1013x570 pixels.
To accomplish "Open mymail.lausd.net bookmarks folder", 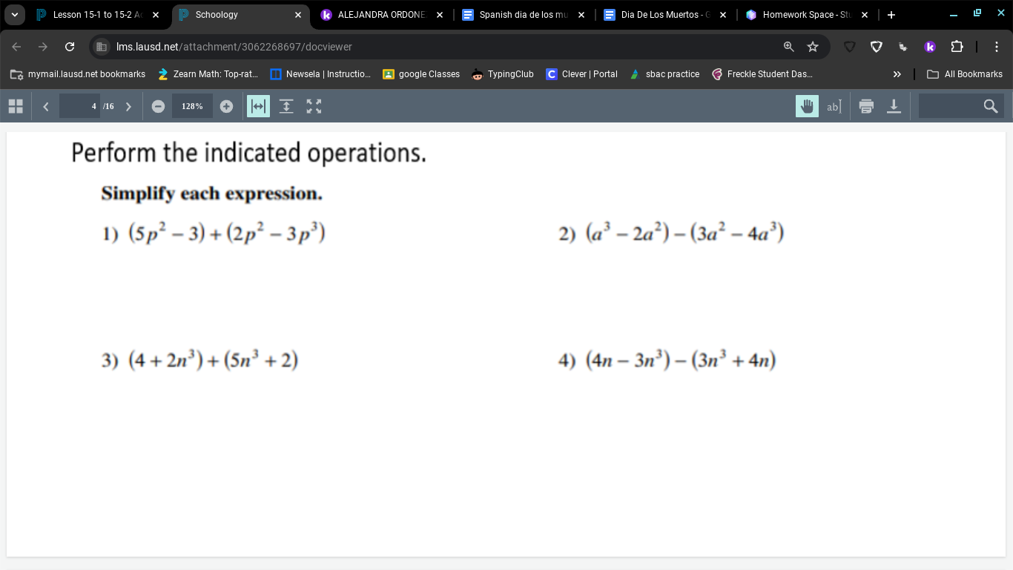I will [78, 74].
